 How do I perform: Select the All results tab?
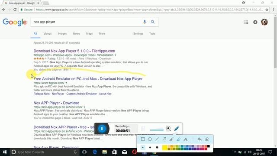[x=35, y=34]
